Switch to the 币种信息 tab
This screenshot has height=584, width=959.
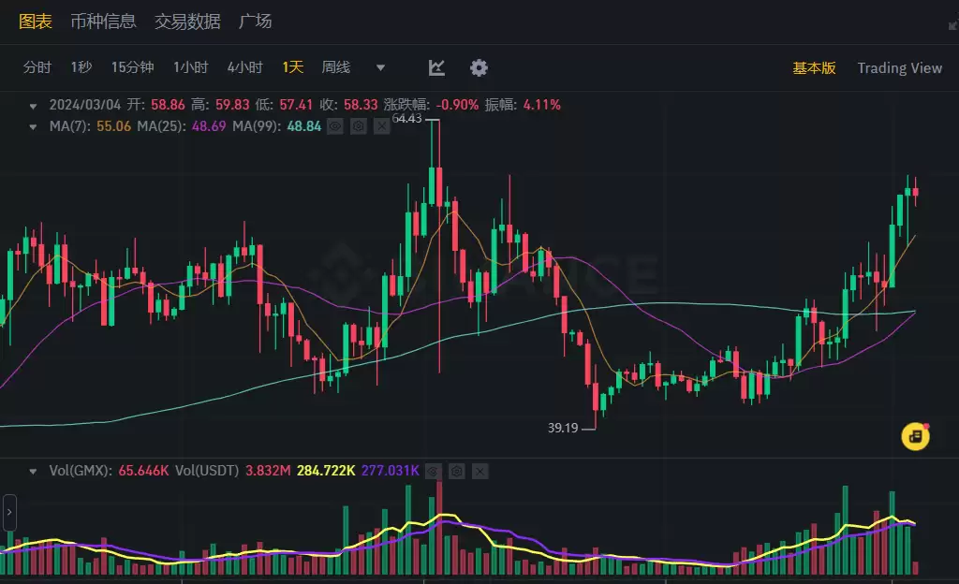pyautogui.click(x=103, y=21)
